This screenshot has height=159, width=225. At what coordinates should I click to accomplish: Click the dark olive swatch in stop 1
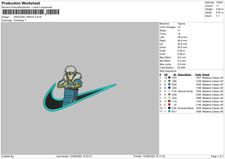(x=169, y=78)
